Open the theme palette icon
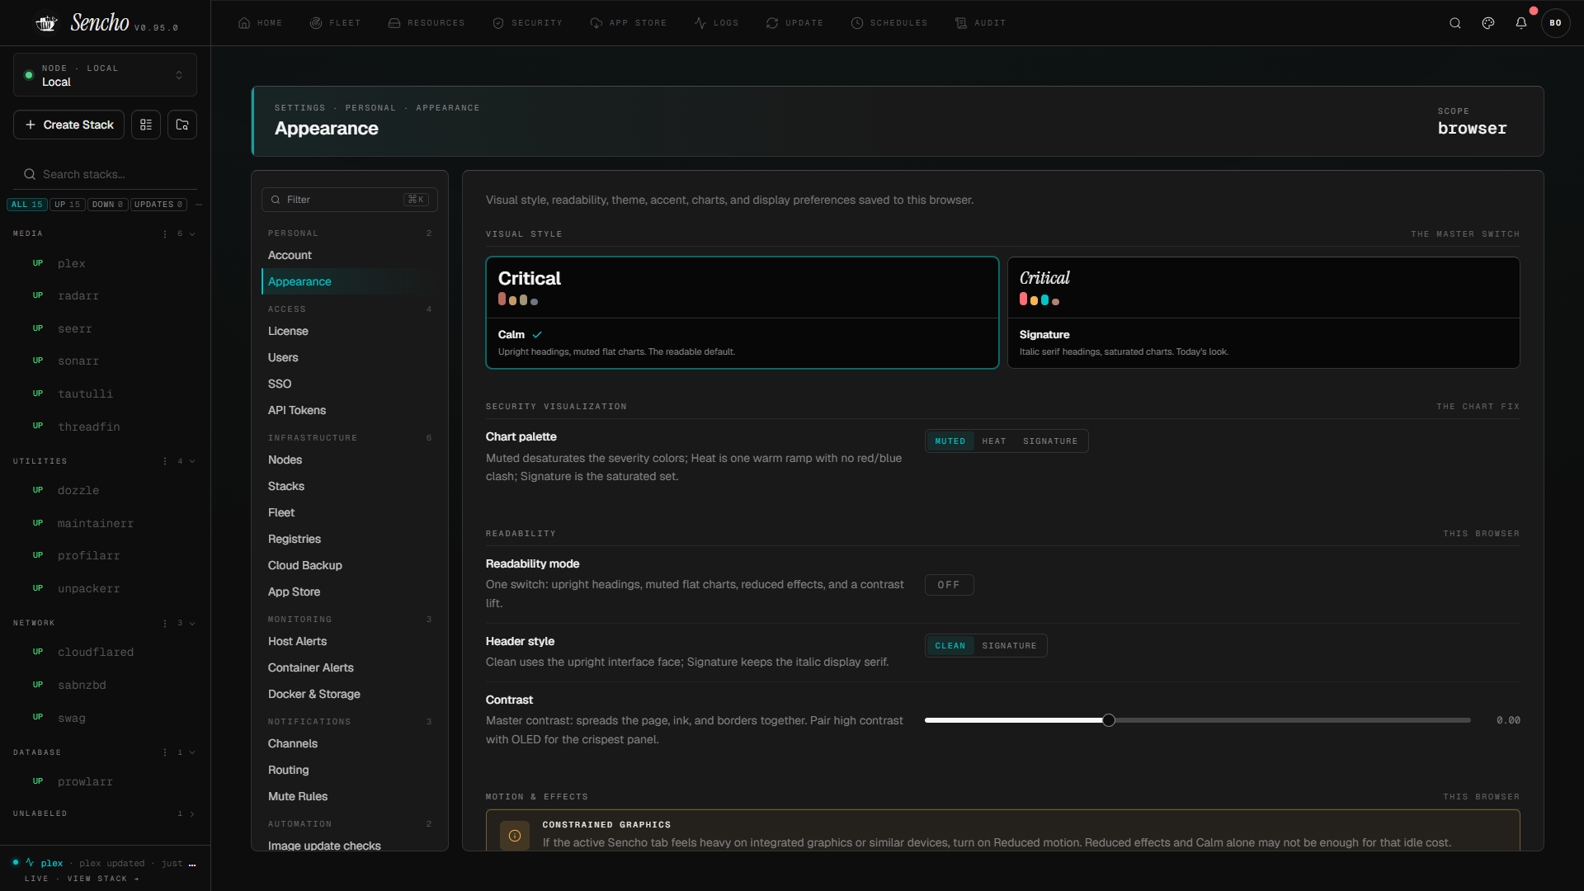The image size is (1584, 891). coord(1488,23)
